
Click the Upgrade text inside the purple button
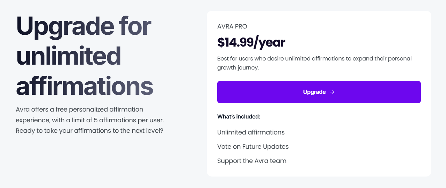coord(314,92)
